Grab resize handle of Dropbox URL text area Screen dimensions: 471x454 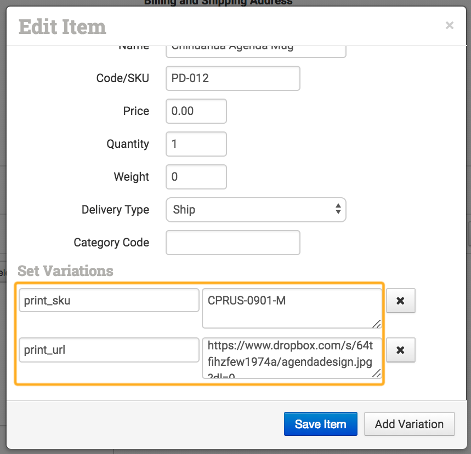pyautogui.click(x=377, y=373)
